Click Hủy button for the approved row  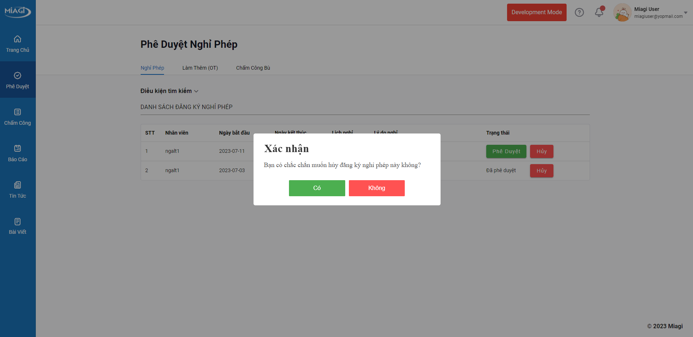(541, 171)
